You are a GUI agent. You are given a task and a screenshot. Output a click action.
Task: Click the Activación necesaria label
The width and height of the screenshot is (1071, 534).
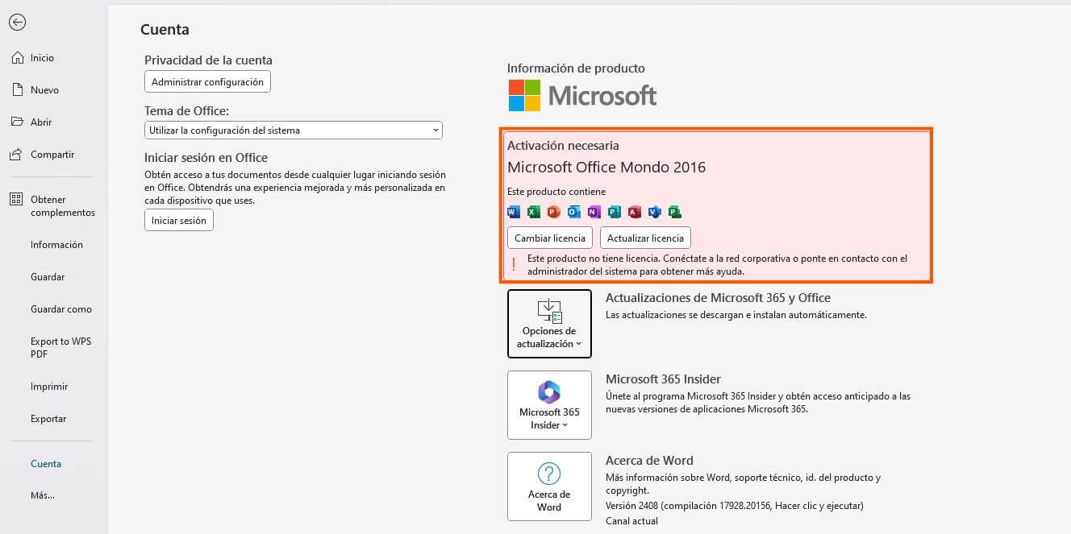pos(563,146)
